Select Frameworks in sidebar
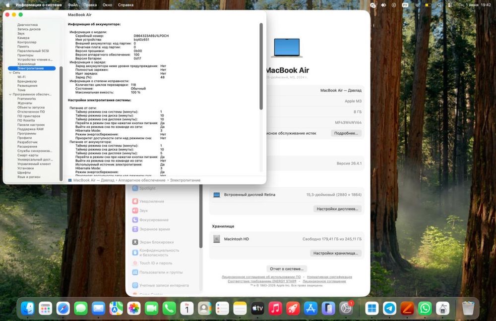Screen dimensions: 496x321 click(x=27, y=99)
